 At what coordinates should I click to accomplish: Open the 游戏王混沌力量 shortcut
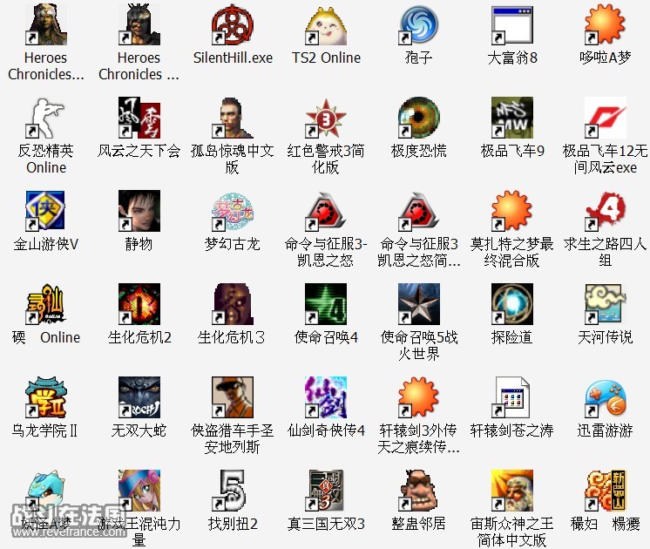click(139, 491)
